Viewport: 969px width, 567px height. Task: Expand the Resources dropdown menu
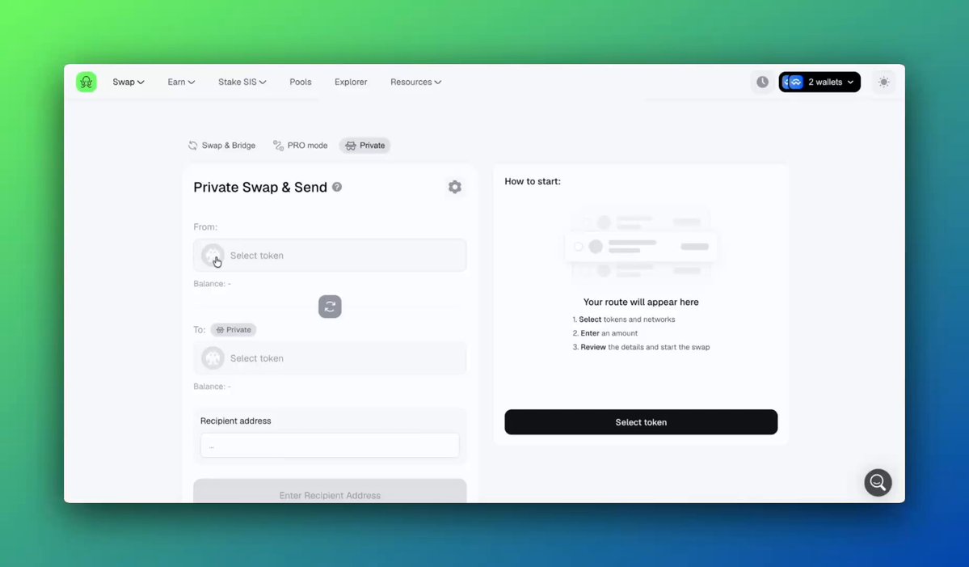pyautogui.click(x=416, y=82)
